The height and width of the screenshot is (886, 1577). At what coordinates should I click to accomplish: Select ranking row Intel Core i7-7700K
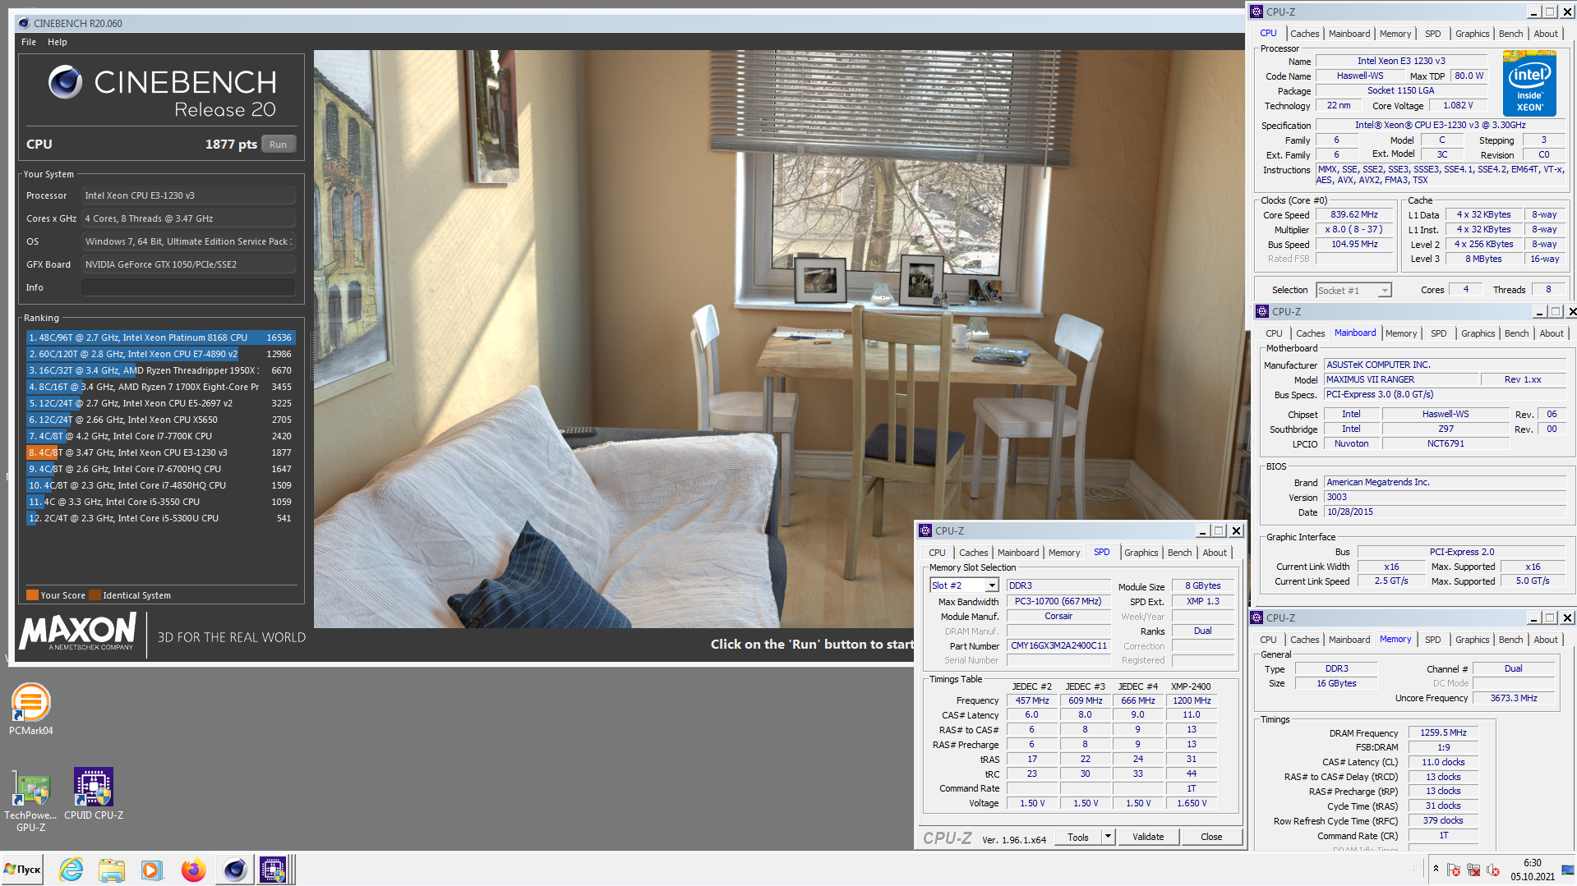tap(160, 436)
